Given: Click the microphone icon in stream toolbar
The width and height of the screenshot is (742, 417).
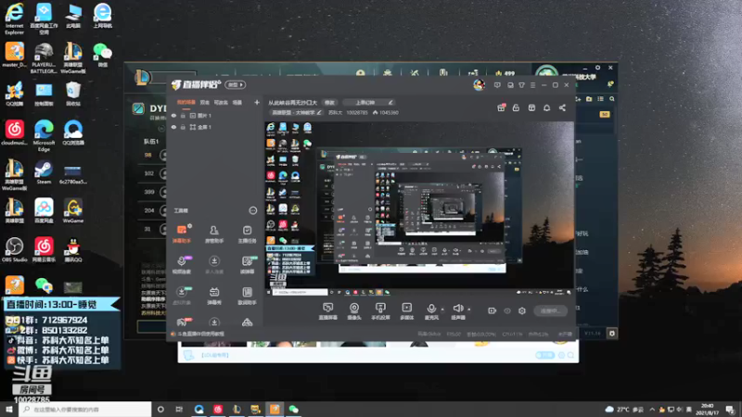Looking at the screenshot, I should [431, 310].
